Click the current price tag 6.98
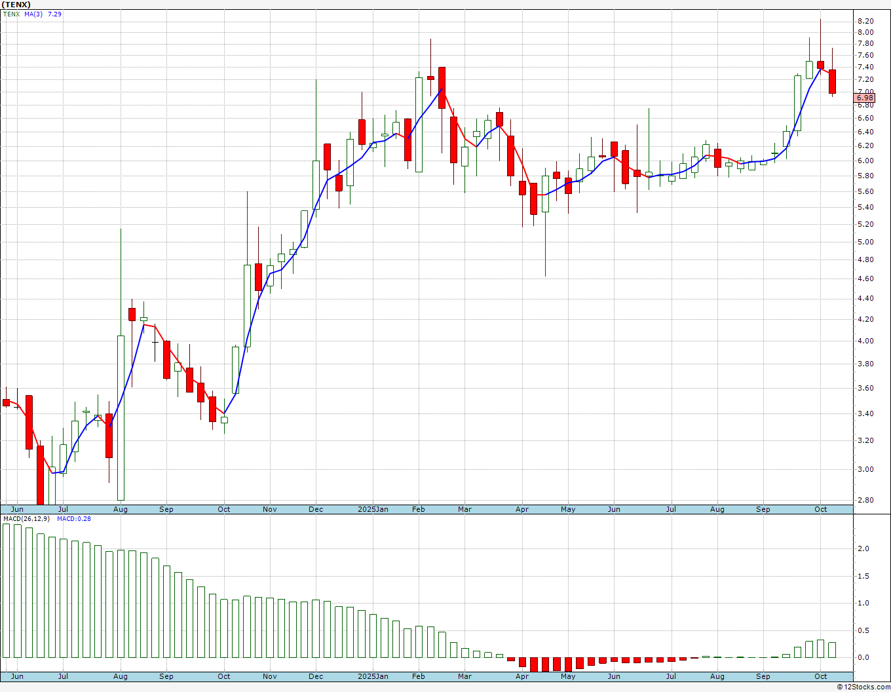 point(865,98)
